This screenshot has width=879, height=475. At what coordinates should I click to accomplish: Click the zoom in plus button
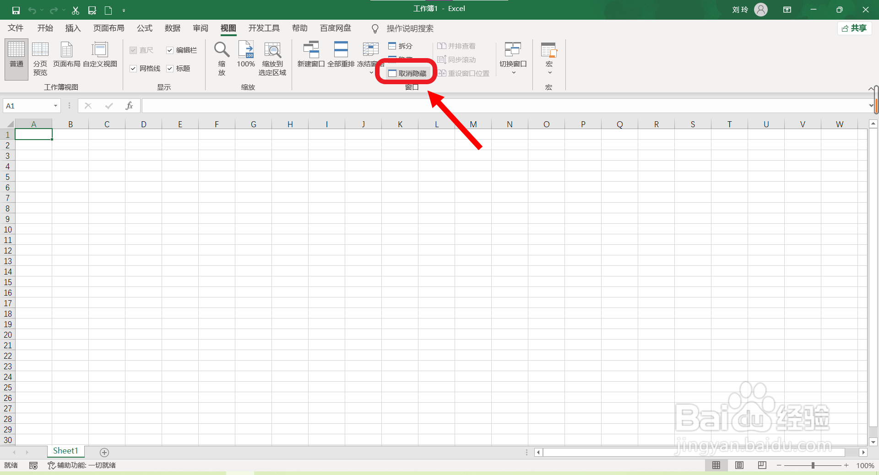[846, 465]
